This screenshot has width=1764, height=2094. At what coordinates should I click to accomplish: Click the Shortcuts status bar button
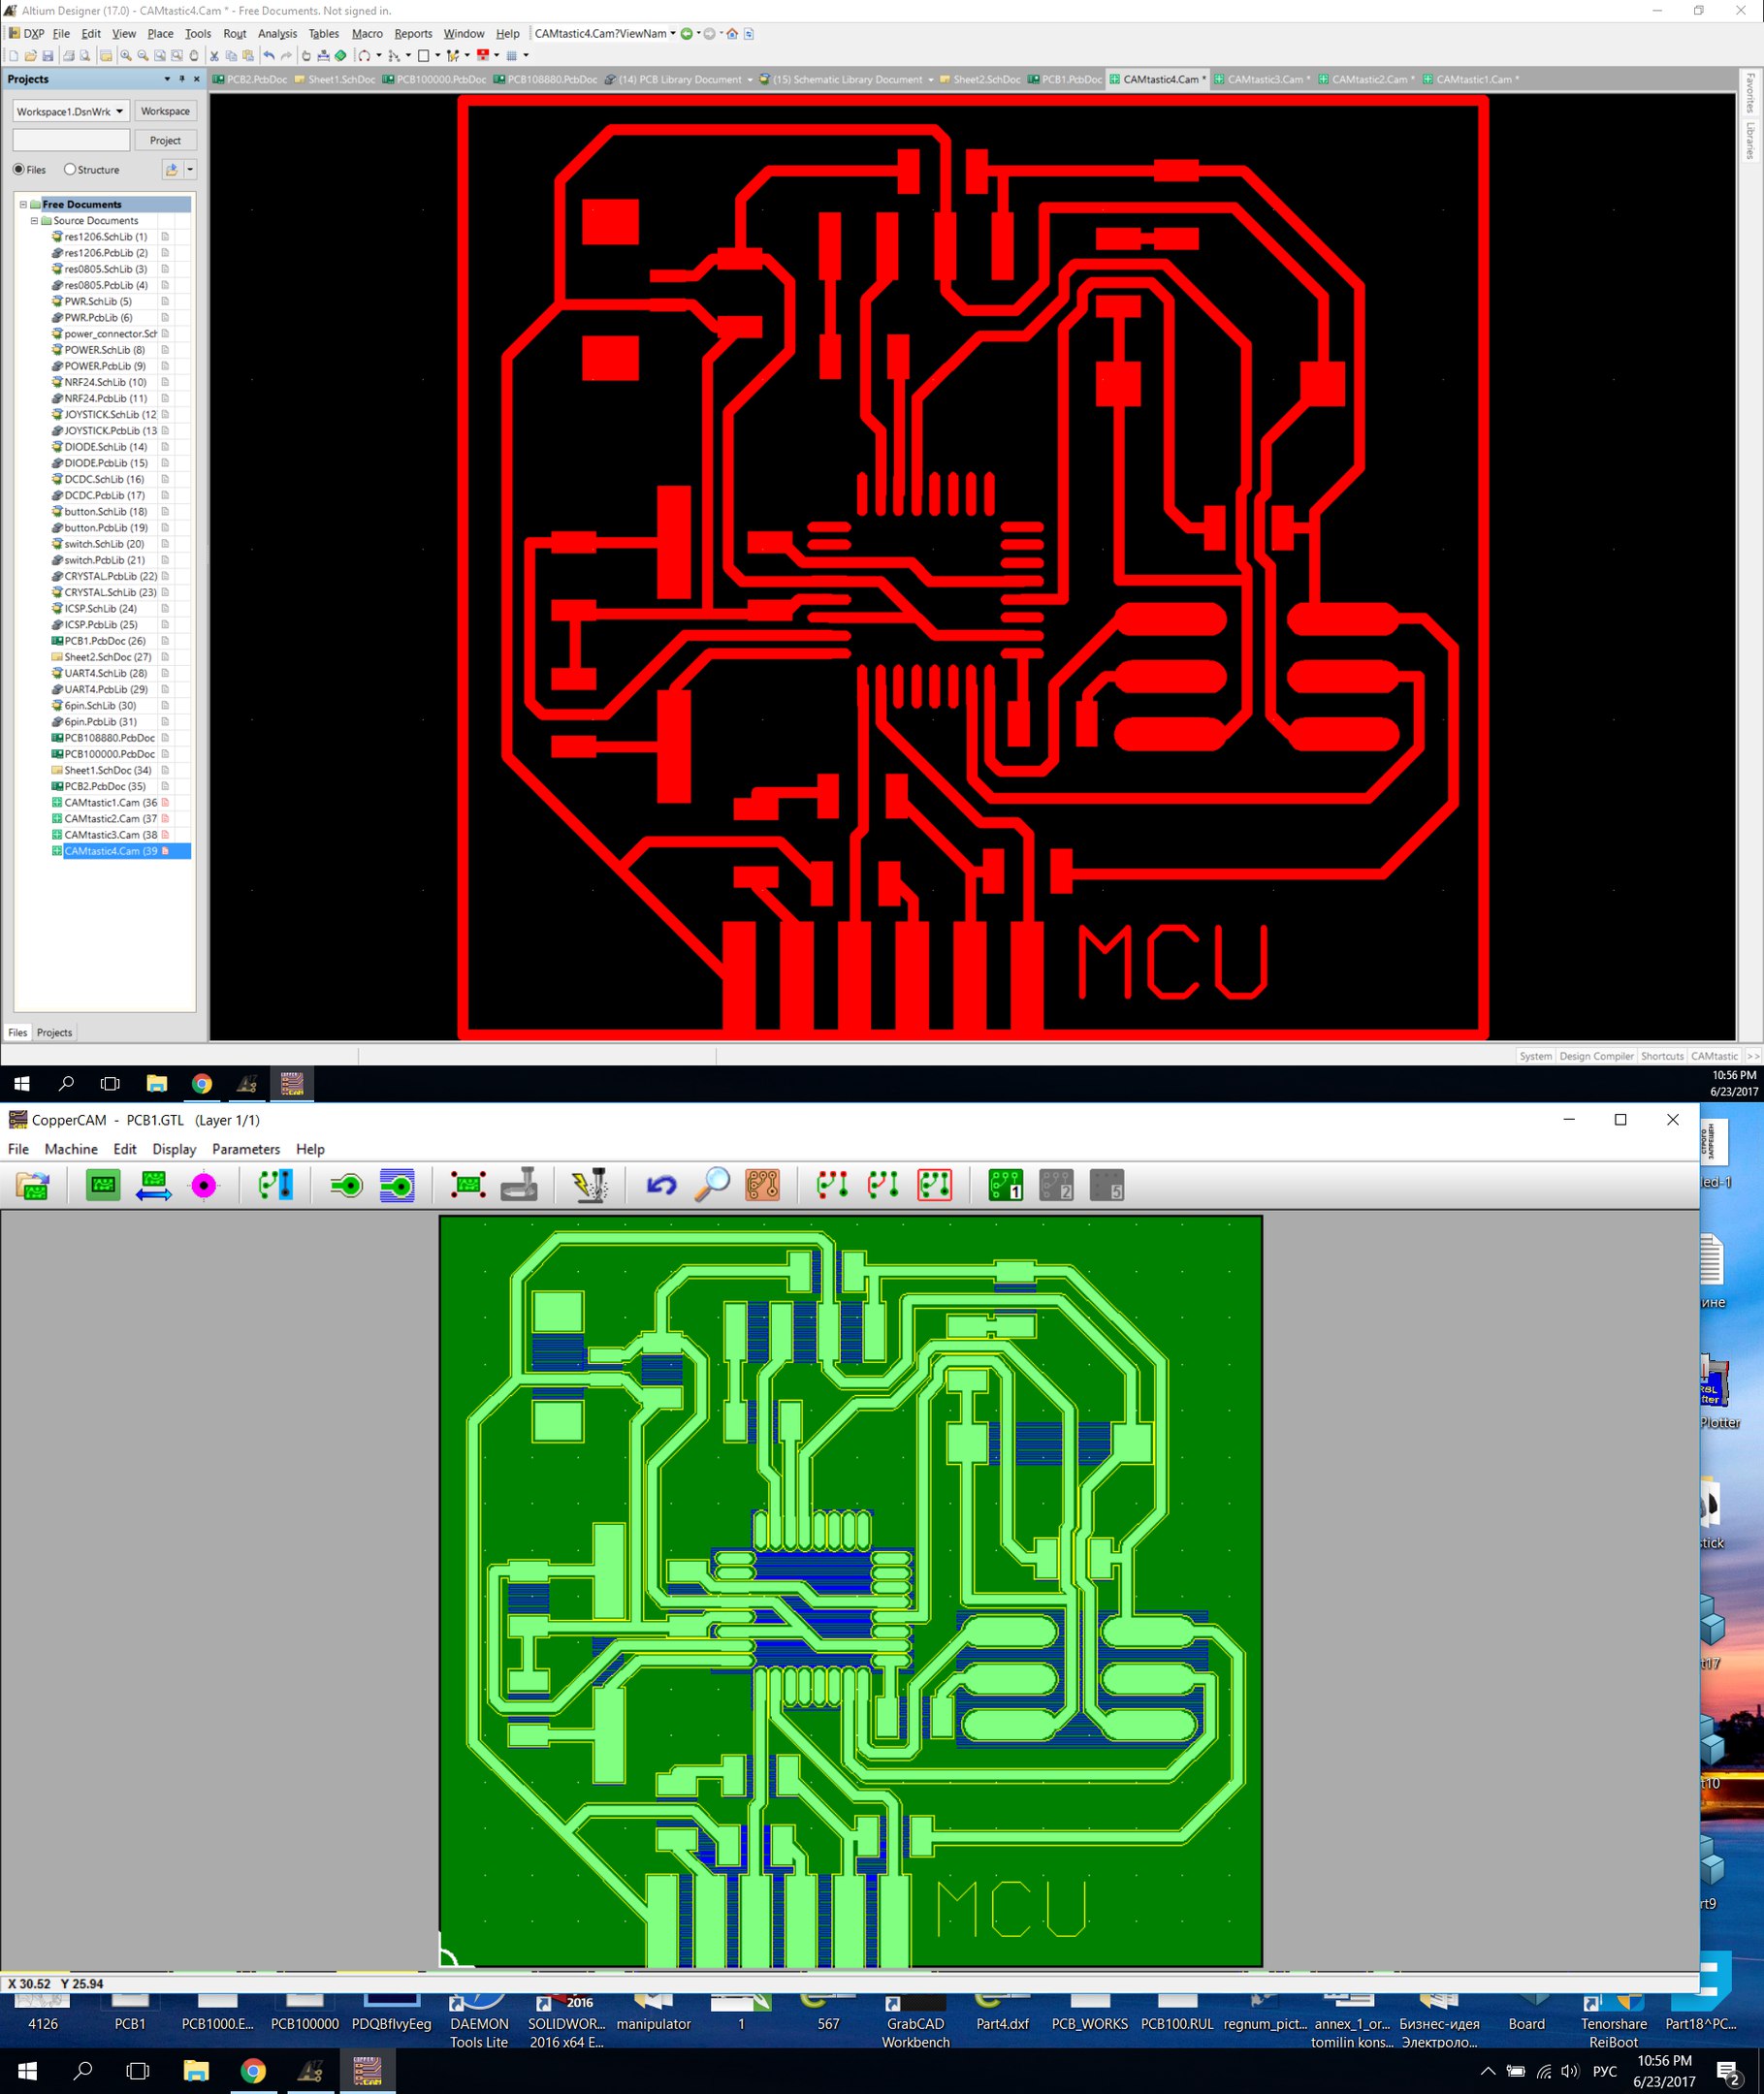point(1662,1057)
